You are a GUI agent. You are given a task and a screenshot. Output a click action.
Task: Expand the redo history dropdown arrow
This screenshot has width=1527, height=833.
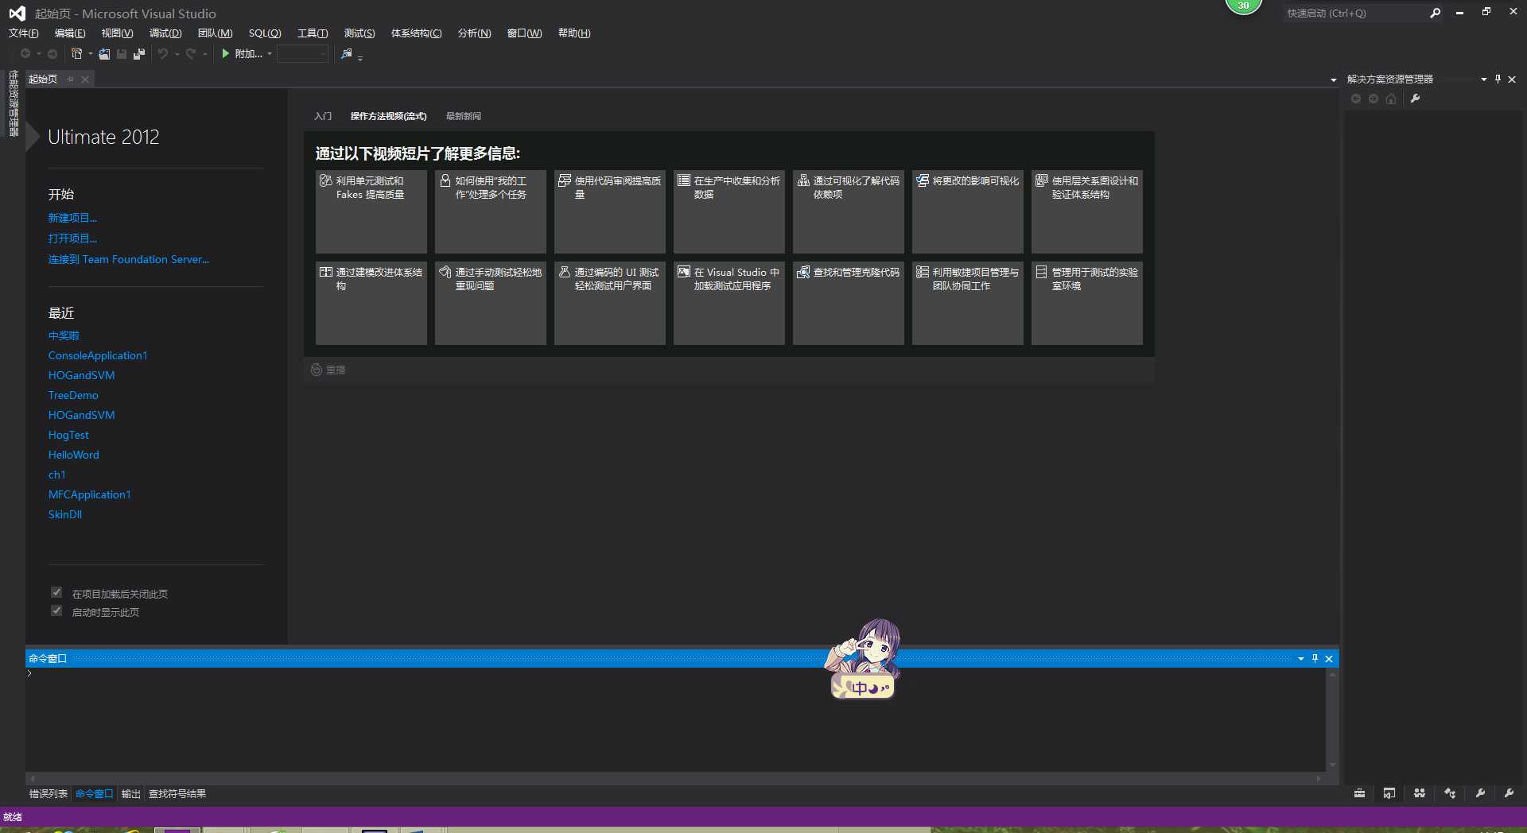[204, 54]
